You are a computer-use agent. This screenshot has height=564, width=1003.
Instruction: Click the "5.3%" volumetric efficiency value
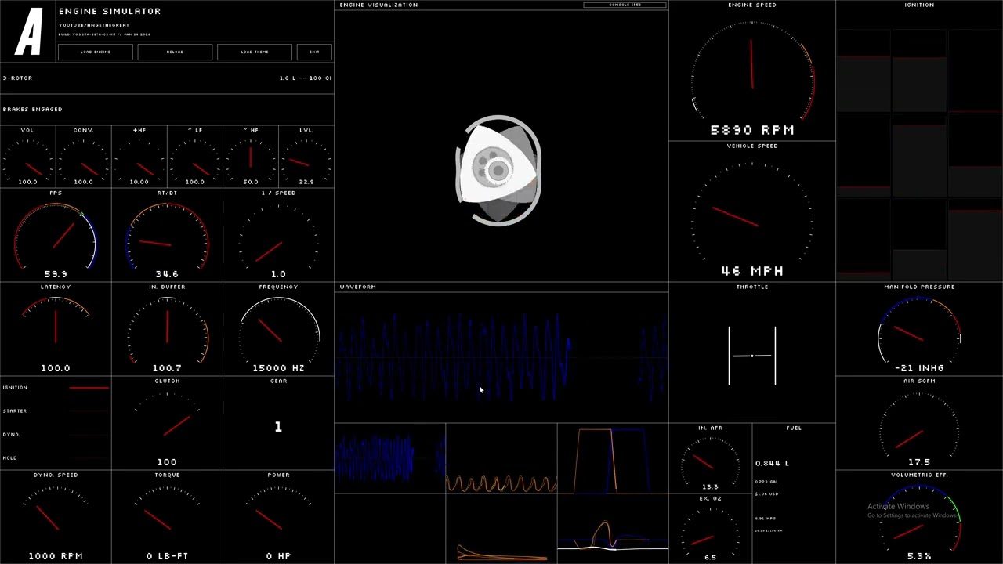[919, 556]
